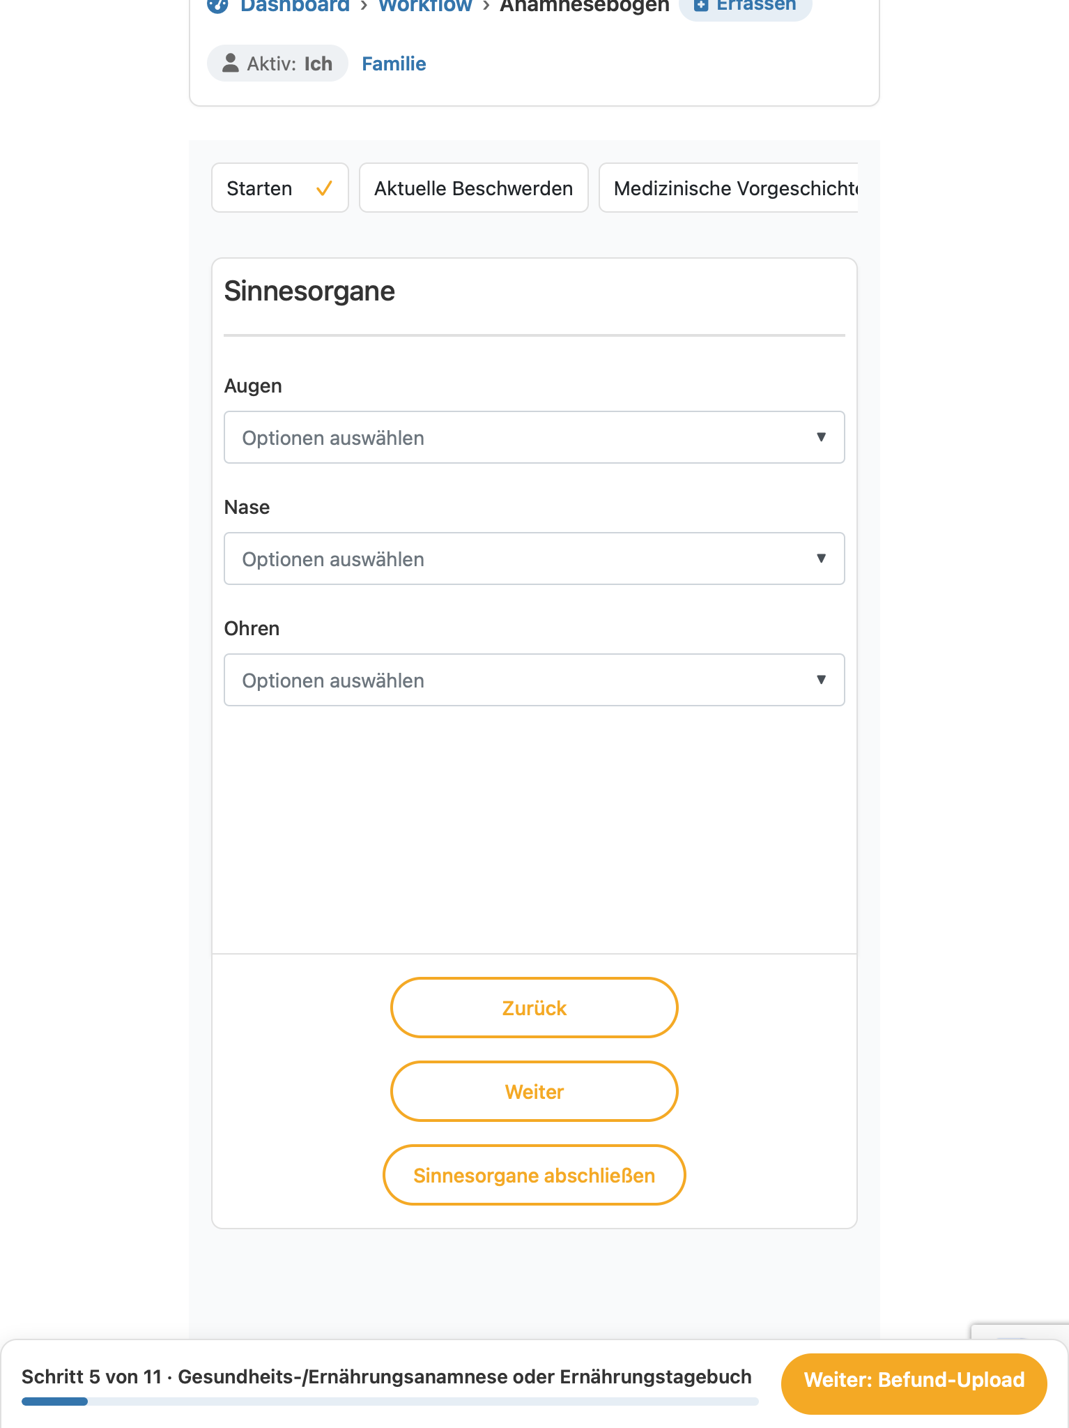This screenshot has width=1069, height=1428.
Task: Click the Dashboard gauge icon in breadcrumb
Action: click(x=218, y=6)
